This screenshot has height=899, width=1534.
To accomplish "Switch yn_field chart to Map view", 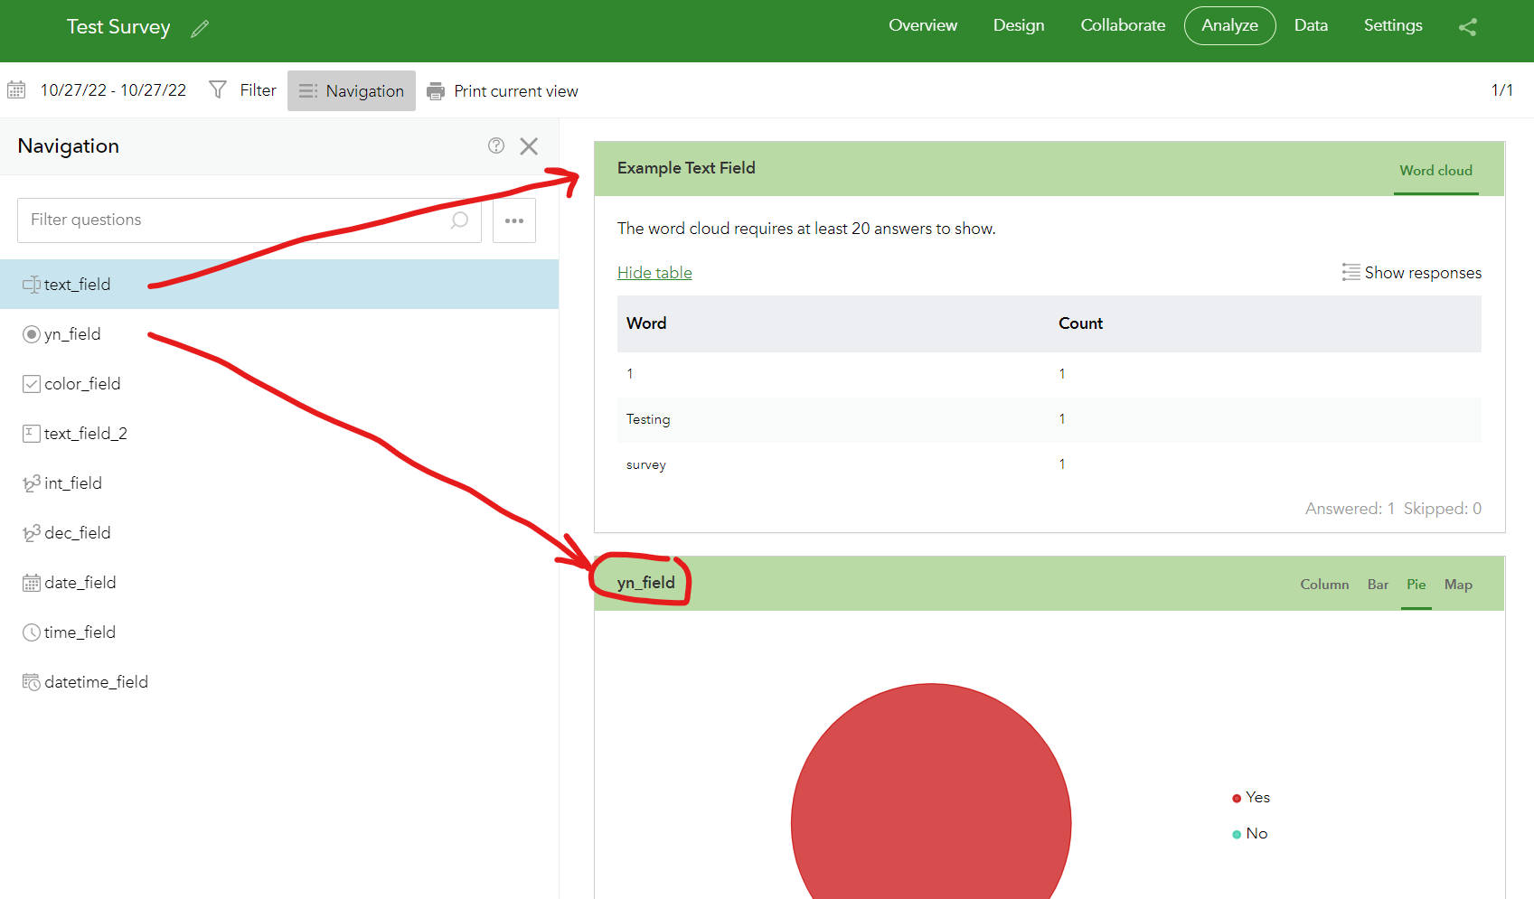I will 1458,584.
